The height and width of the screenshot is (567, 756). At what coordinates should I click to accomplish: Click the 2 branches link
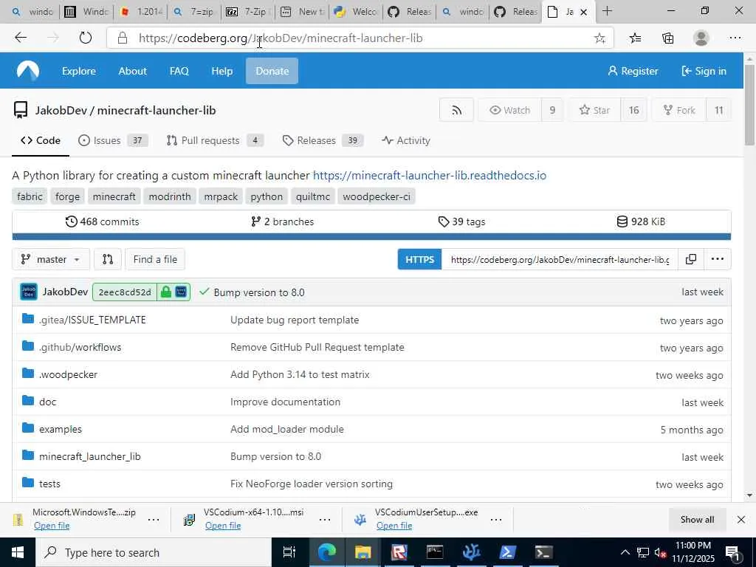[283, 221]
